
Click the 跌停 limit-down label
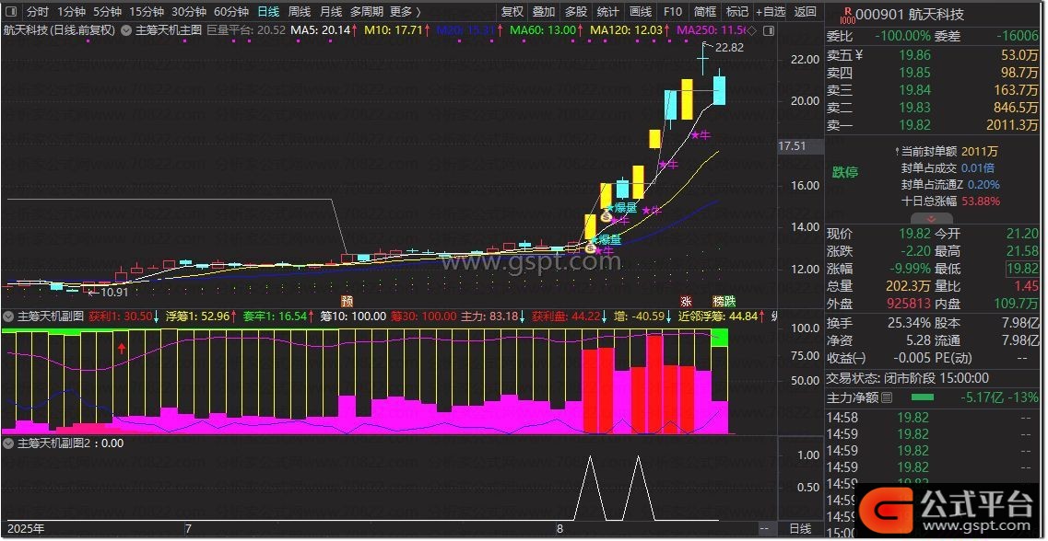tap(845, 173)
